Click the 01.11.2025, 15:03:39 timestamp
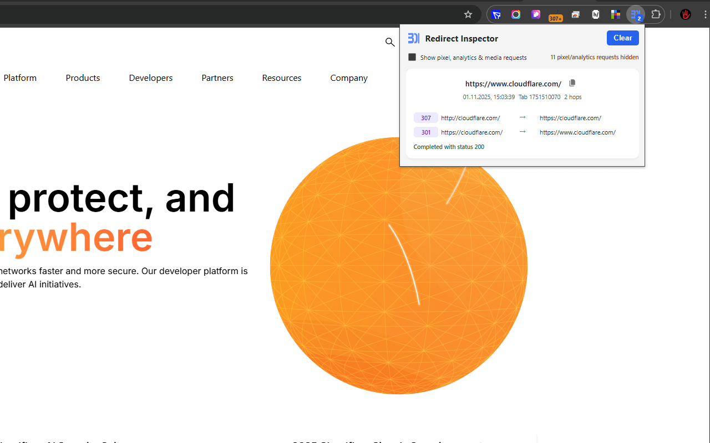The image size is (710, 443). click(489, 97)
